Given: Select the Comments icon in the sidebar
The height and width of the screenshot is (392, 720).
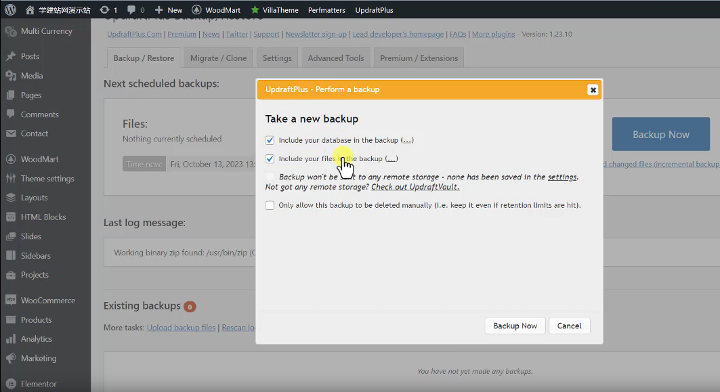Looking at the screenshot, I should (11, 114).
